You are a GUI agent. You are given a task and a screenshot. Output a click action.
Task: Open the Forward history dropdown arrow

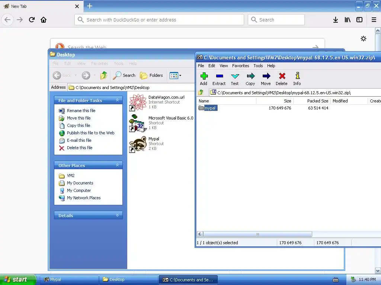(95, 75)
